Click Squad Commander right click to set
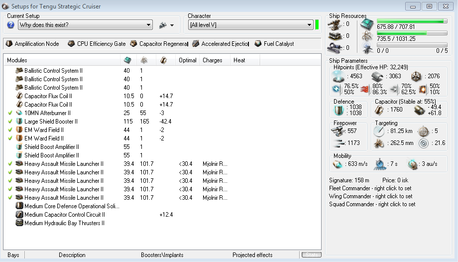The image size is (458, 262). click(x=372, y=204)
